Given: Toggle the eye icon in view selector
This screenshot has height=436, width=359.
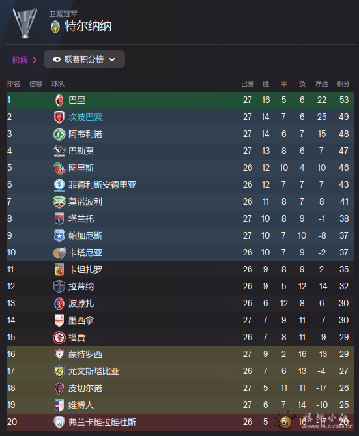Looking at the screenshot, I should 57,59.
